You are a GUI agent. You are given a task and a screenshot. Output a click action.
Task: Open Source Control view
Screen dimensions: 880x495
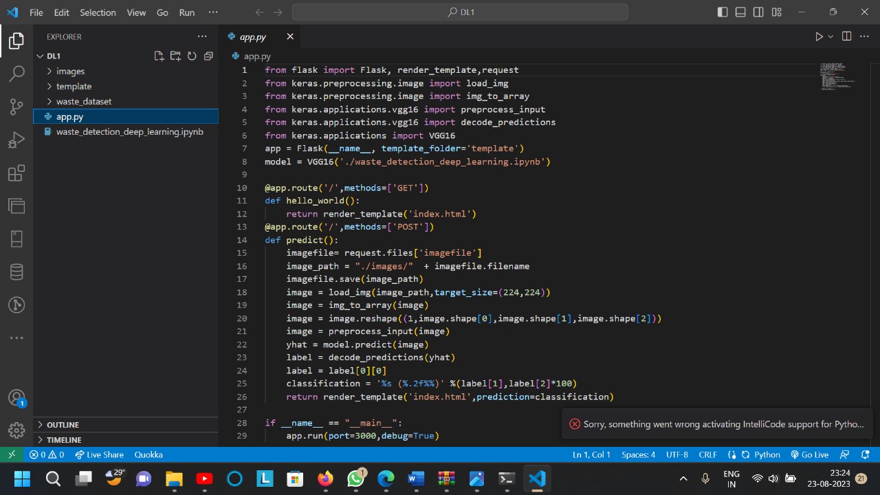pyautogui.click(x=16, y=107)
